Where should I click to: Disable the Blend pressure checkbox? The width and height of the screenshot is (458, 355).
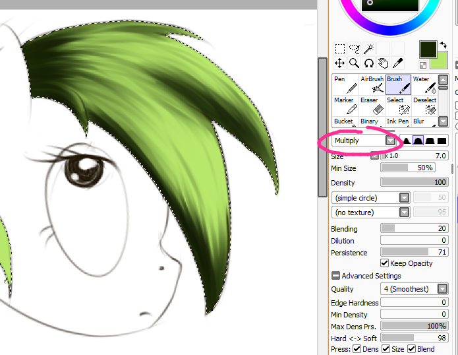click(x=411, y=349)
